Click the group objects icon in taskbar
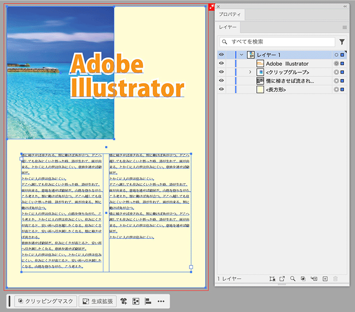Screen dimensions: 355x312 click(136, 301)
